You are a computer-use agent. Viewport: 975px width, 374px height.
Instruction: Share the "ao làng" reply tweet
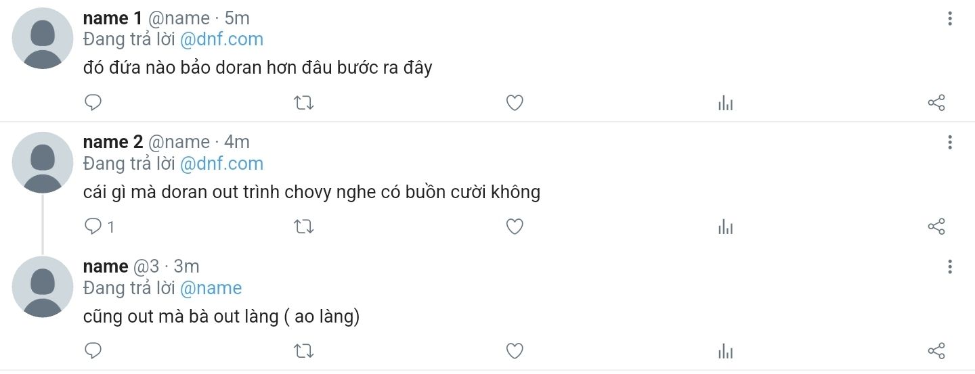tap(936, 350)
